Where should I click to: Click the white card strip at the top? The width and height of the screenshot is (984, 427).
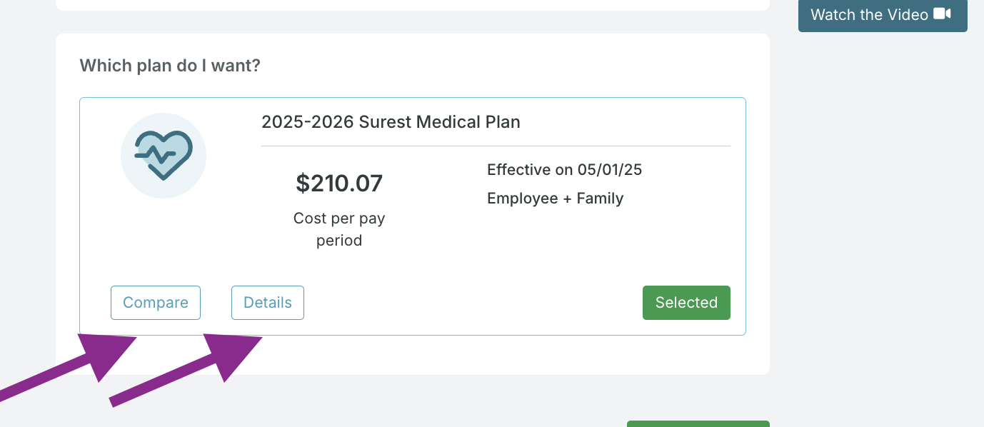[412, 4]
